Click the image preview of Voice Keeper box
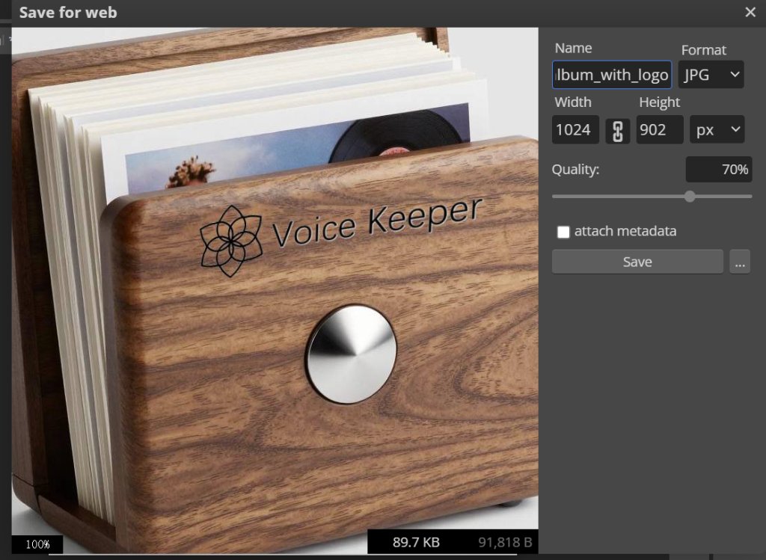Image resolution: width=766 pixels, height=560 pixels. [275, 290]
